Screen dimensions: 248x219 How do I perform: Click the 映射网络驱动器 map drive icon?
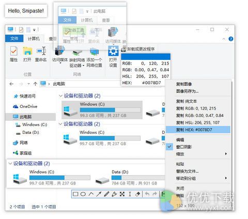point(77,52)
